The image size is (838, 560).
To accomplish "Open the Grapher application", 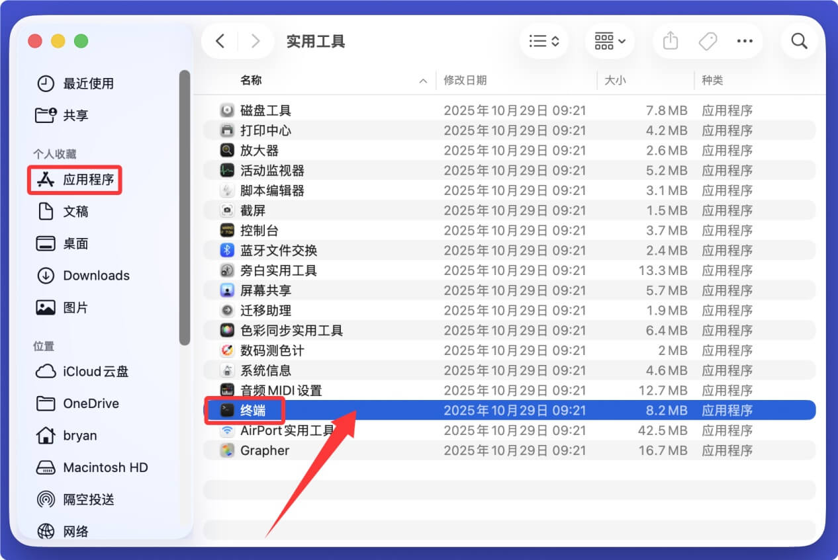I will point(265,450).
